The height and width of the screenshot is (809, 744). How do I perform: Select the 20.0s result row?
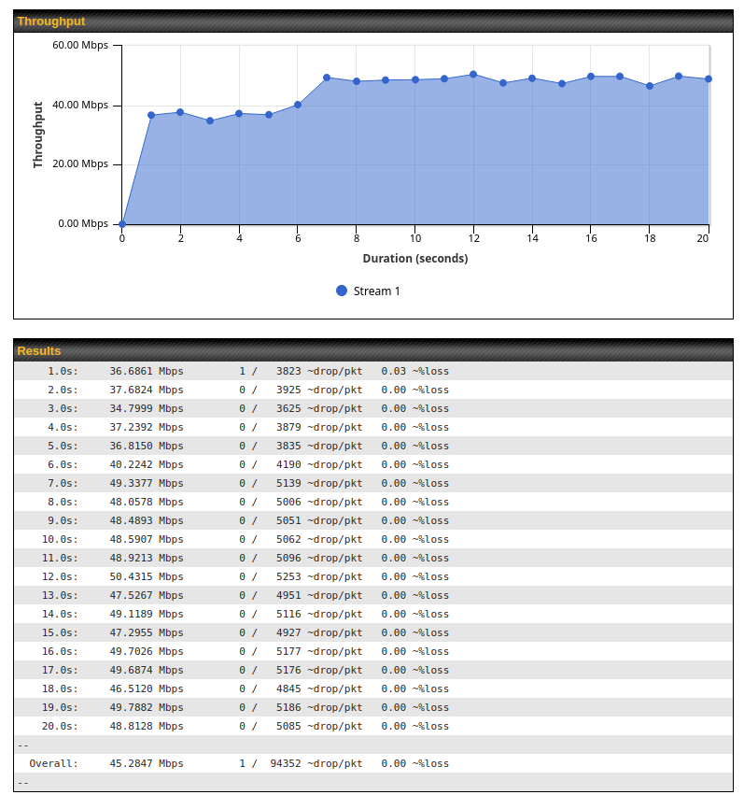[x=372, y=726]
